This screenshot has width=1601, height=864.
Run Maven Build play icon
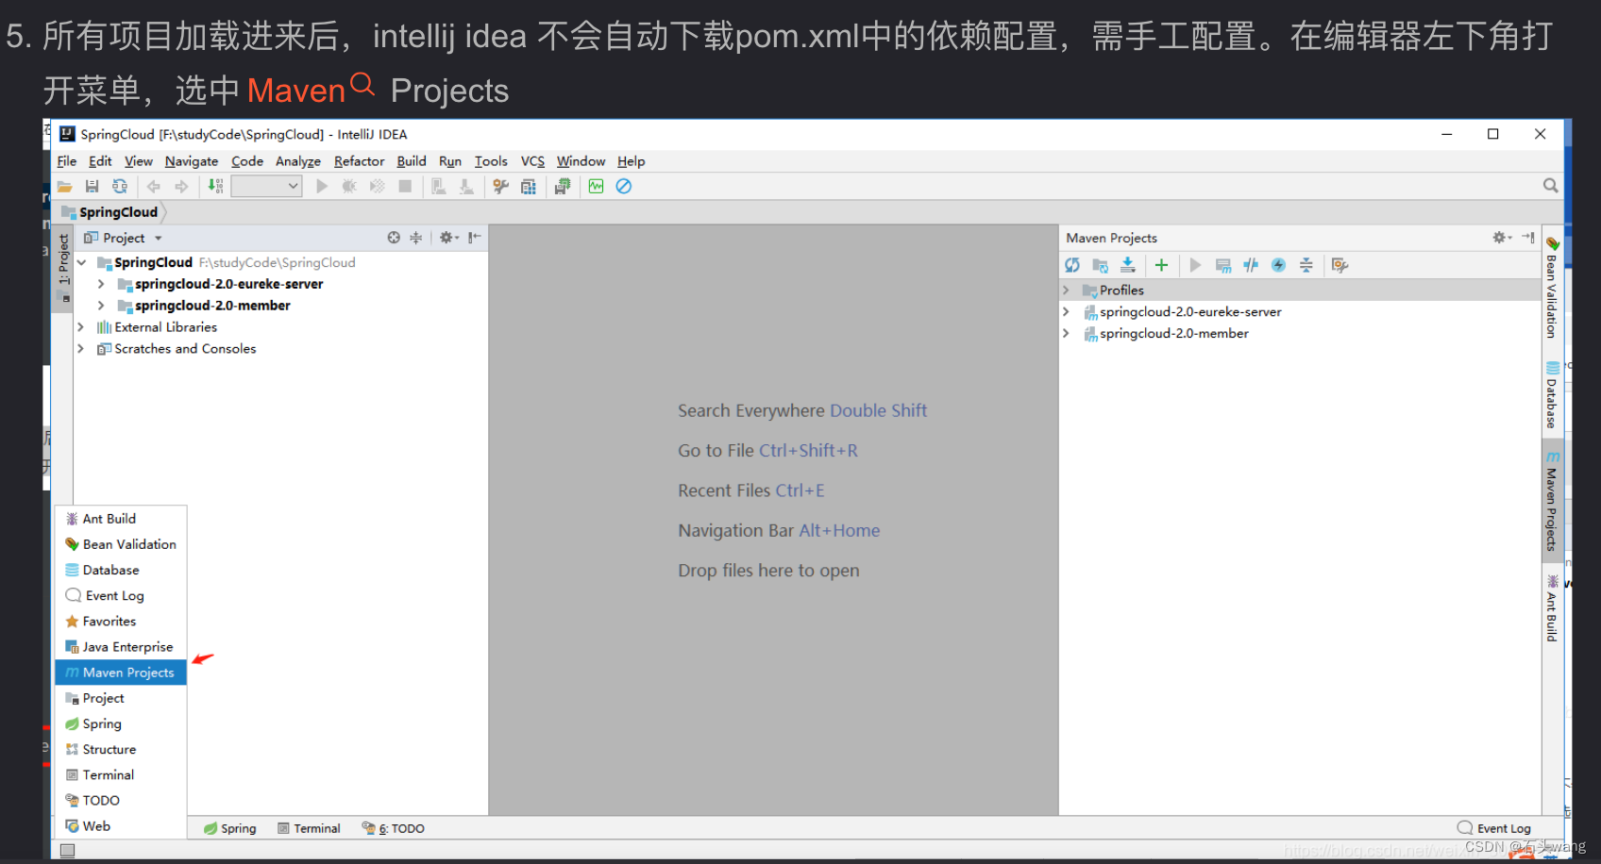(1195, 265)
